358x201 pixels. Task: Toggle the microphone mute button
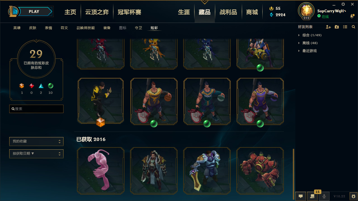pyautogui.click(x=324, y=196)
